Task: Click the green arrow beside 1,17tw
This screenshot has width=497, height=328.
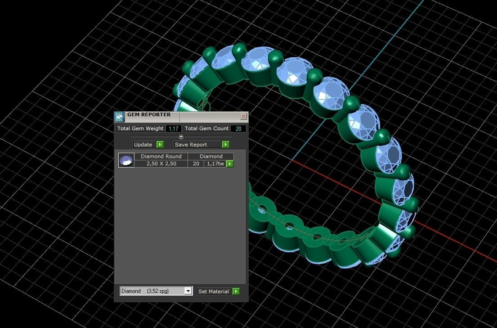Action: (230, 164)
